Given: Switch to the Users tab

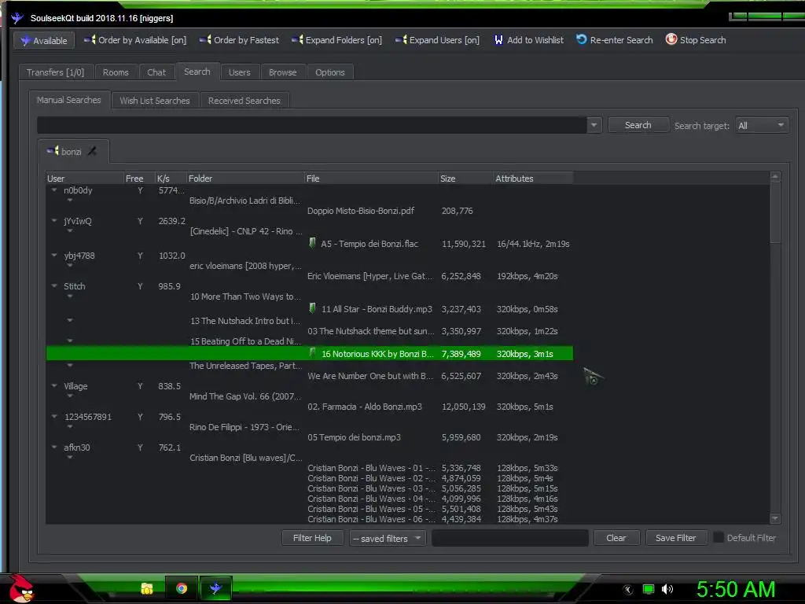Looking at the screenshot, I should (x=239, y=72).
